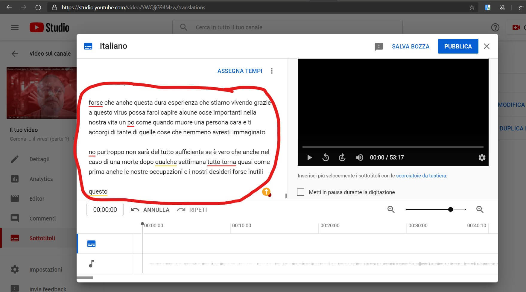Screen dimensions: 526x292
Task: Click the send feedback icon beside Salva Bozza
Action: click(x=379, y=47)
